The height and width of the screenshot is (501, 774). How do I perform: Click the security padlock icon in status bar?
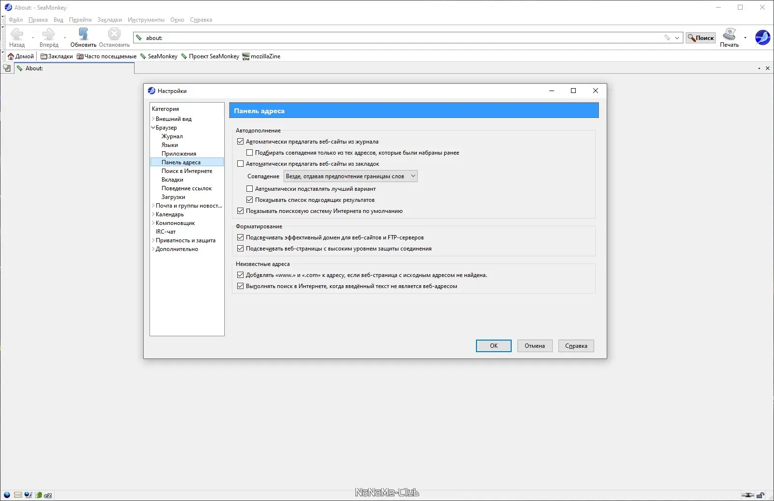(x=760, y=495)
